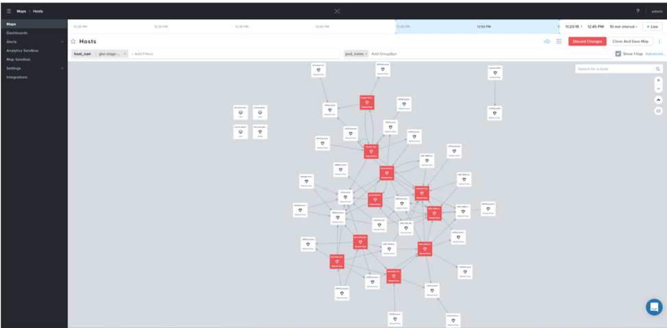Open Dashboards from the sidebar
This screenshot has height=328, width=667.
pos(17,33)
